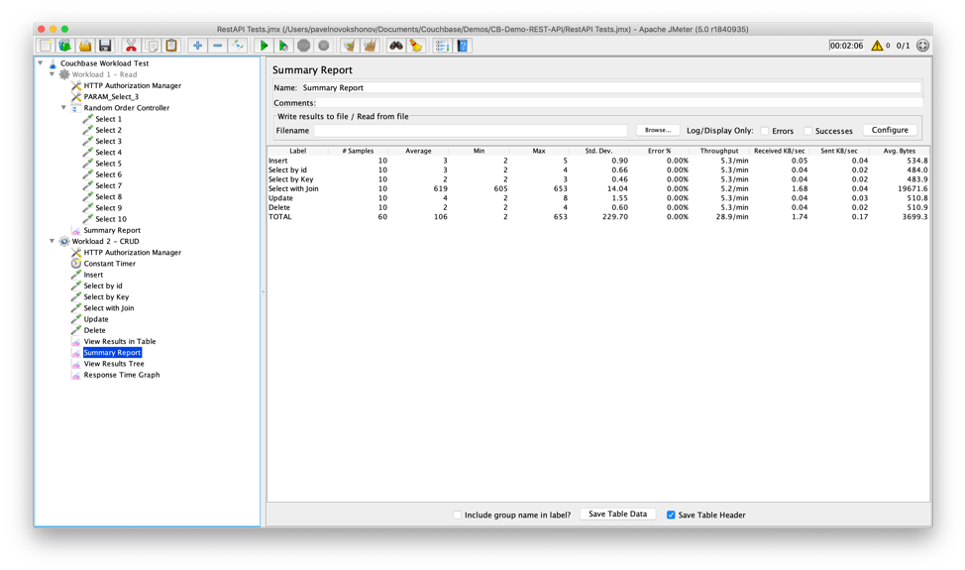965x570 pixels.
Task: Select the Delete sampler in tree
Action: [x=95, y=330]
